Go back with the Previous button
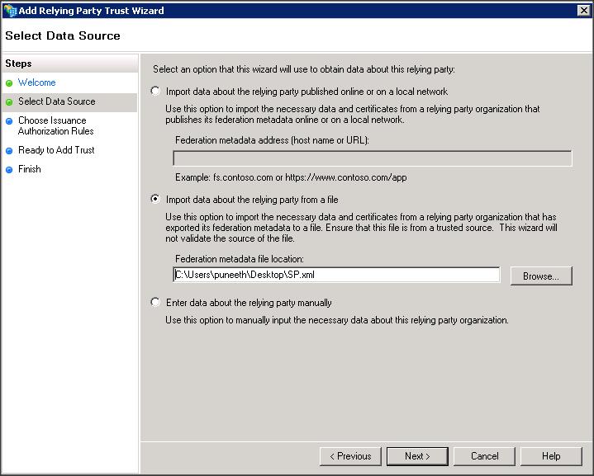594x476 pixels. (x=350, y=456)
